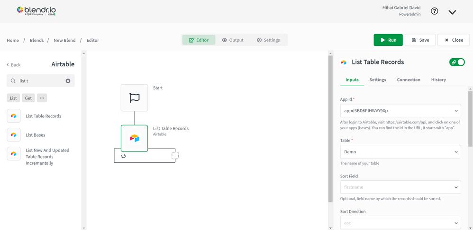Click the blendr.io logo
Screen dimensions: 473x230
click(x=36, y=11)
